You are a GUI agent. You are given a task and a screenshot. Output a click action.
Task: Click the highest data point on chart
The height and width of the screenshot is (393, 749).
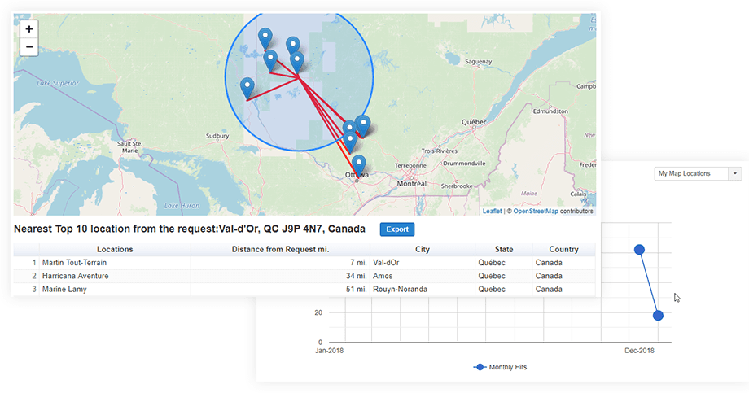[x=639, y=249]
